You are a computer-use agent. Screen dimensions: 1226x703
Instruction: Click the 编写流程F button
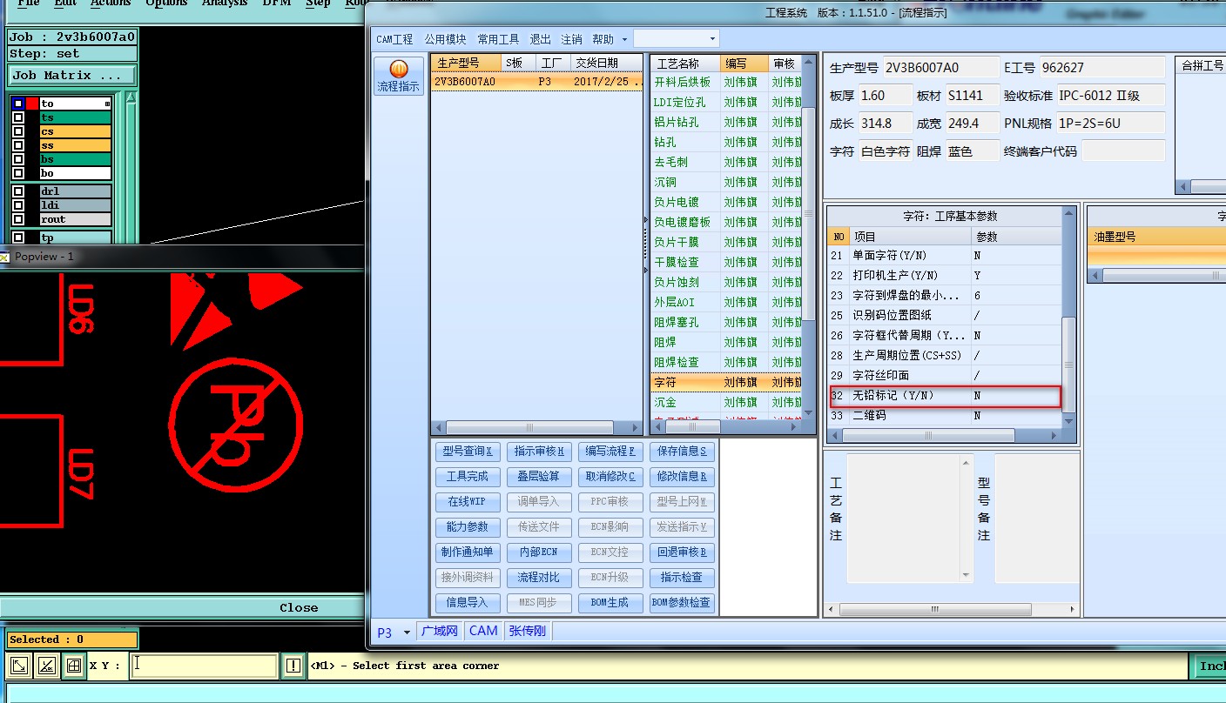pos(610,452)
